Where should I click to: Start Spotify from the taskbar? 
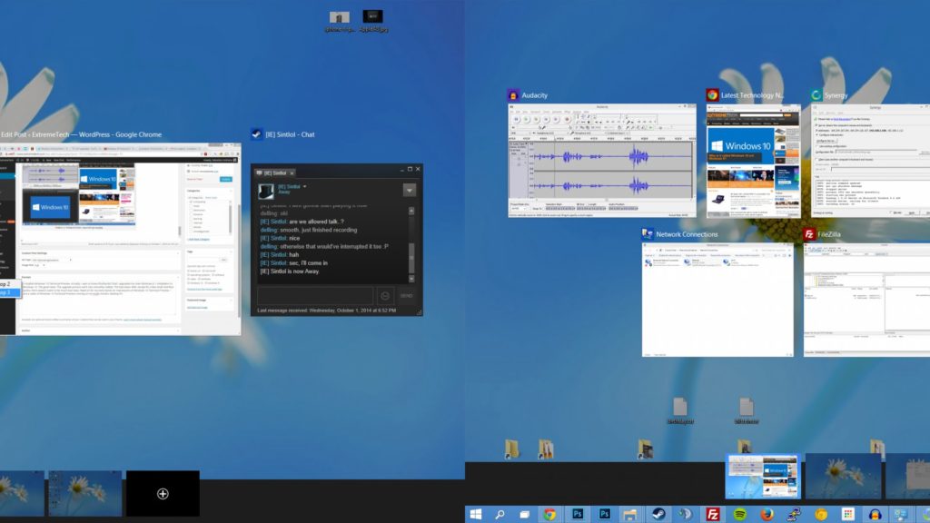pos(737,513)
